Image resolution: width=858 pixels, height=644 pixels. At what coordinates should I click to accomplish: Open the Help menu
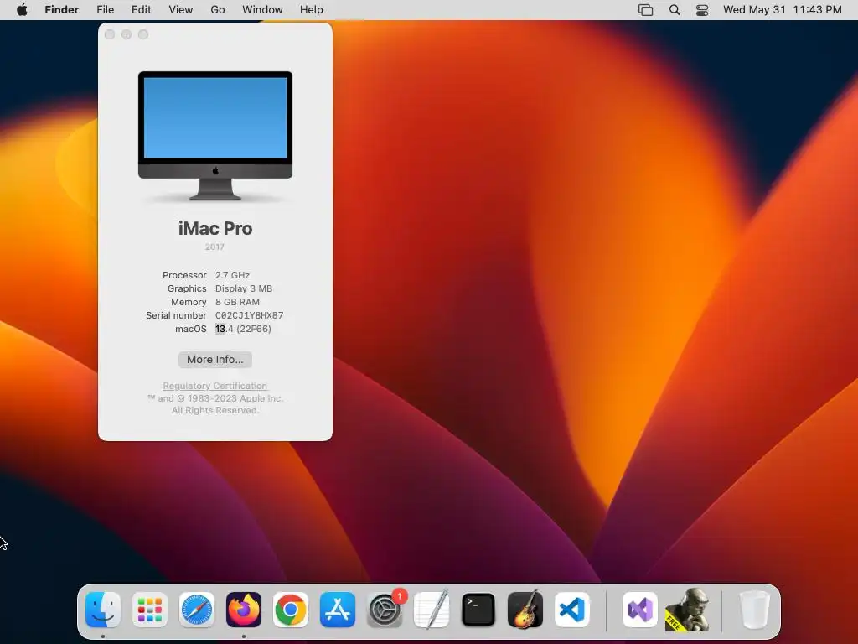pos(312,10)
